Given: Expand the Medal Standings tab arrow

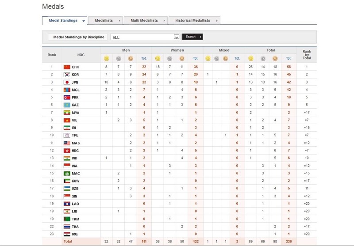Looking at the screenshot, I should [x=82, y=20].
